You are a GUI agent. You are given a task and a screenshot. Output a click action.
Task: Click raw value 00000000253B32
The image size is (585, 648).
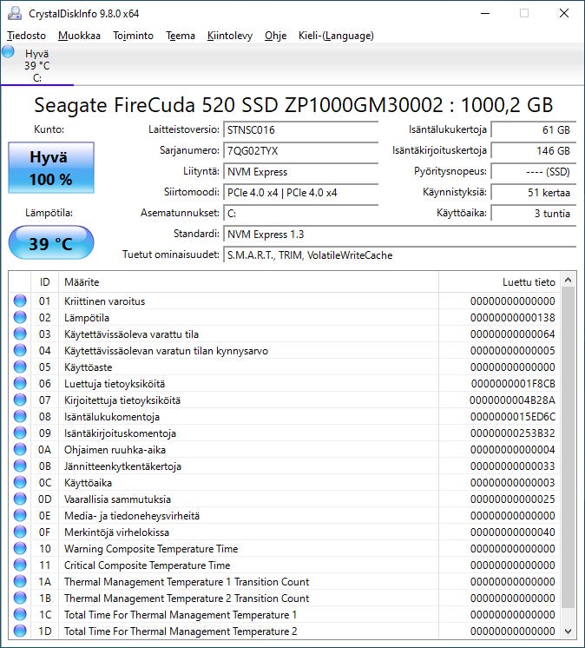[x=512, y=433]
